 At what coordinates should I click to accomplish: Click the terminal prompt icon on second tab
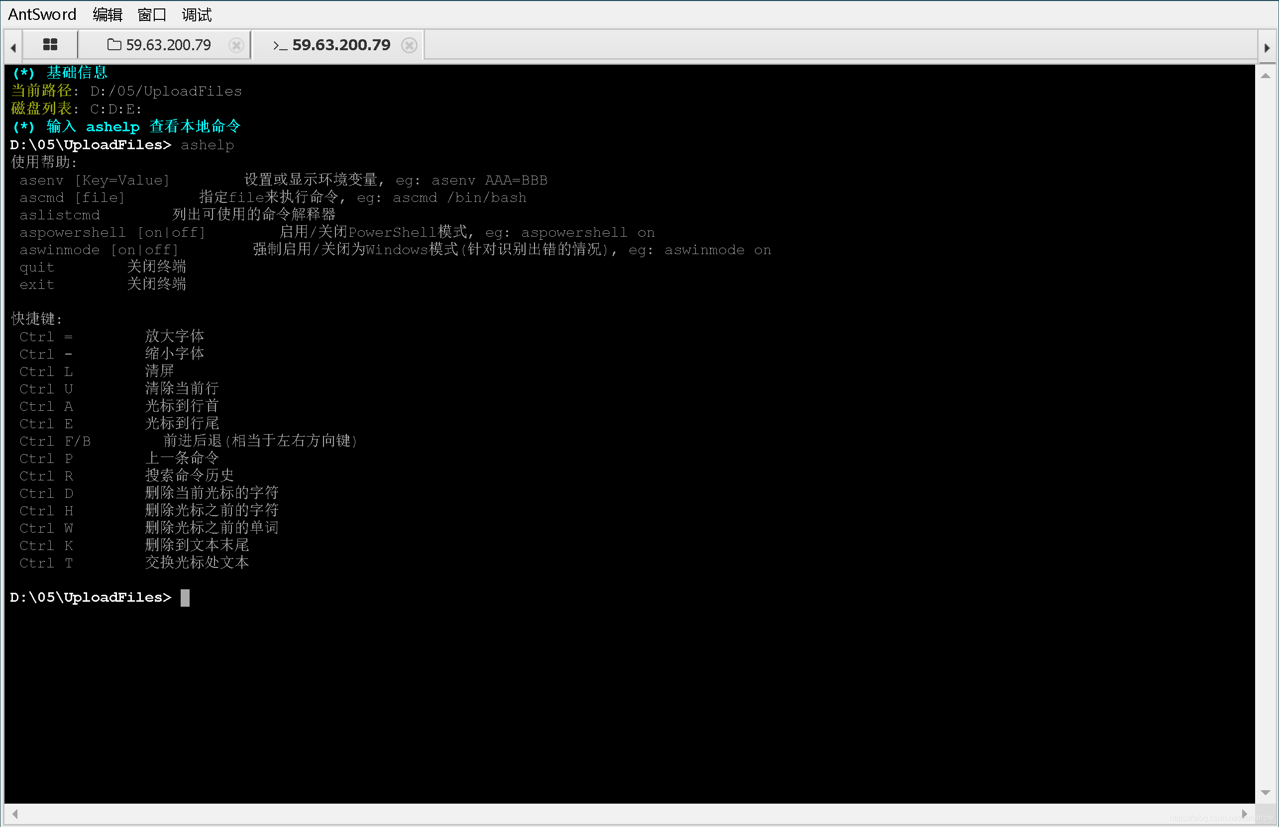280,46
